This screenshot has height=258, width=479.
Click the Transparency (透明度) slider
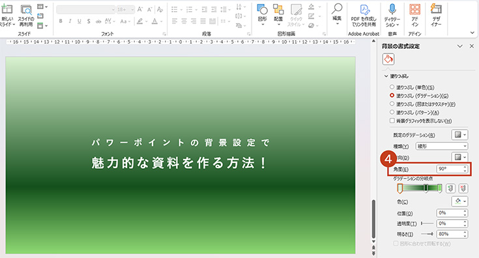(427, 223)
